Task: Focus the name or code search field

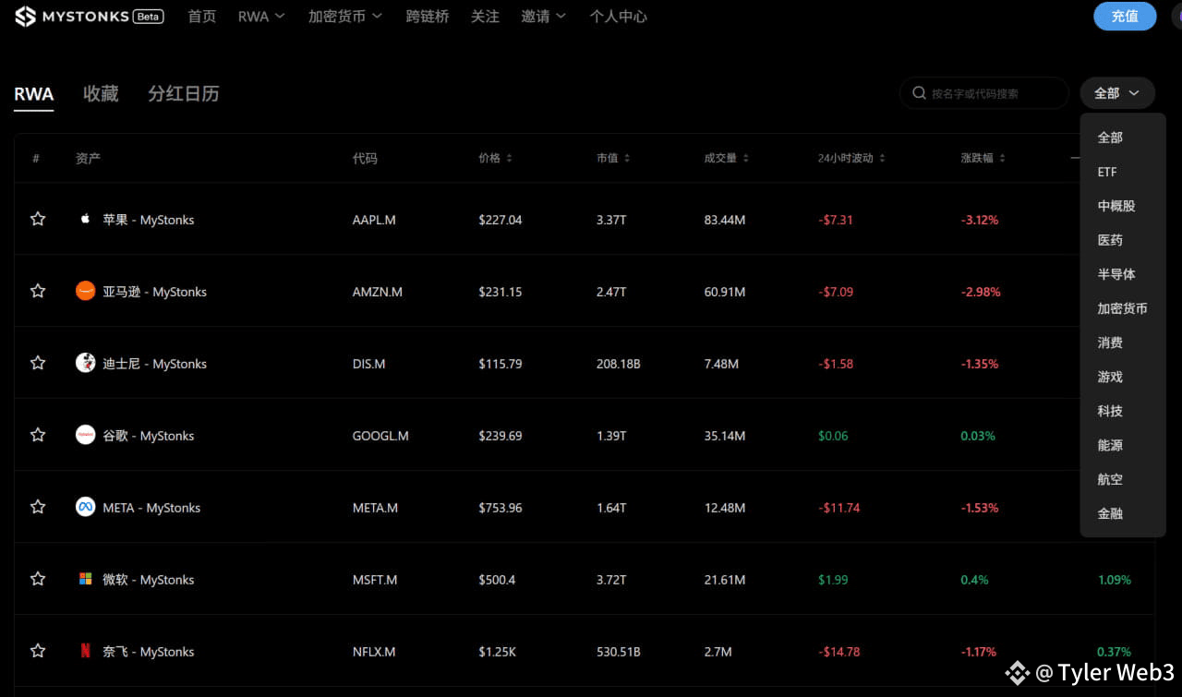Action: coord(984,93)
